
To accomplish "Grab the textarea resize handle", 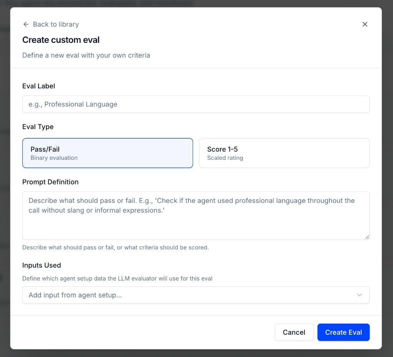I will tap(367, 237).
